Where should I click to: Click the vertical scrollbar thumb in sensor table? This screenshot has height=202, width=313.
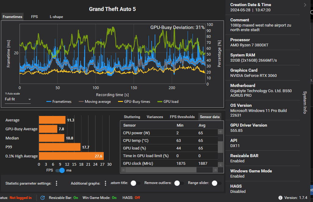point(220,147)
